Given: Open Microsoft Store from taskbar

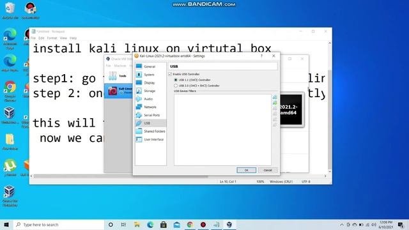Looking at the screenshot, I should [x=164, y=224].
